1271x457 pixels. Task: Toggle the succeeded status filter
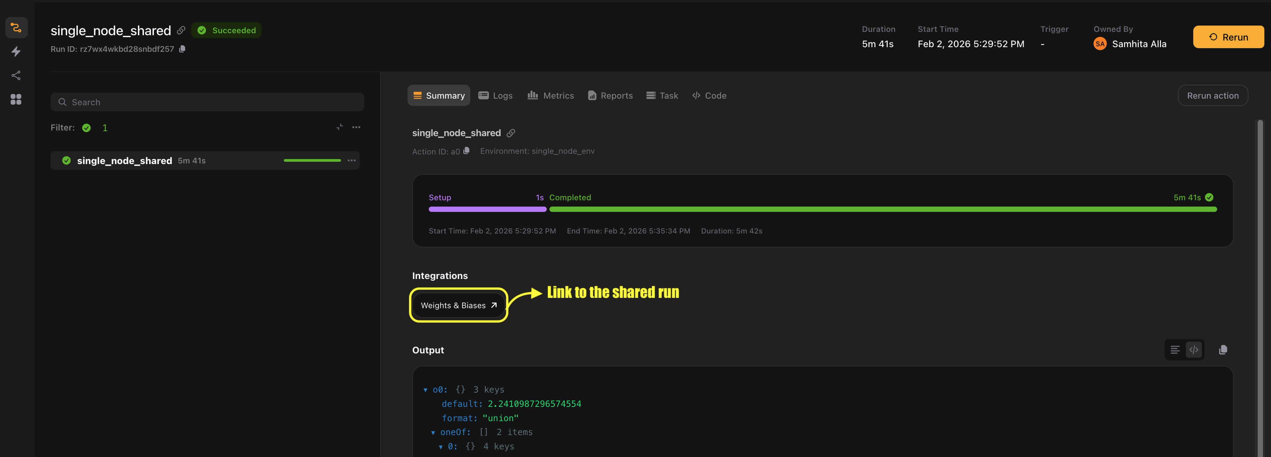pos(86,127)
